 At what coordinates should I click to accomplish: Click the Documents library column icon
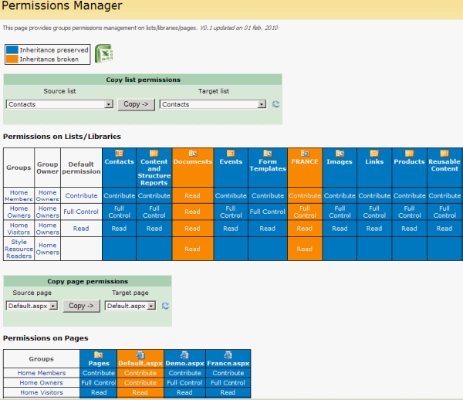pos(192,153)
